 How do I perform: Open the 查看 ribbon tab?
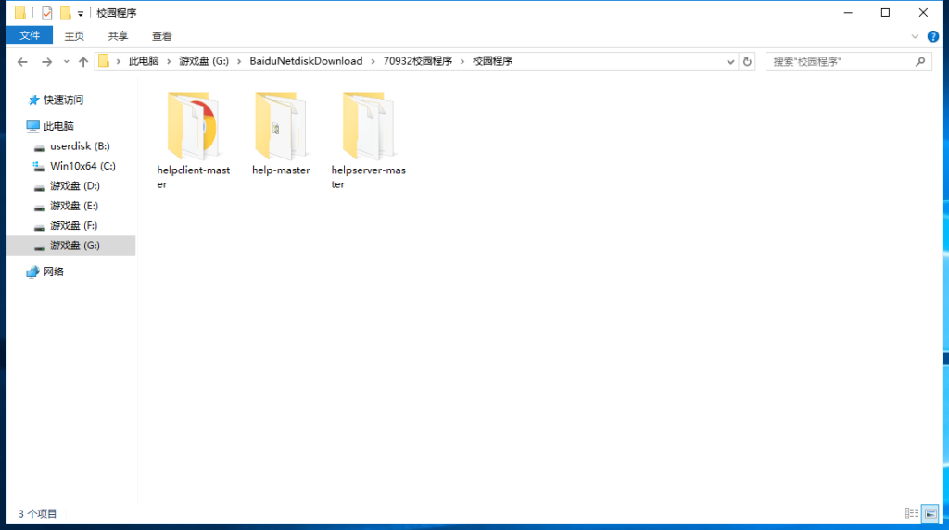[161, 36]
